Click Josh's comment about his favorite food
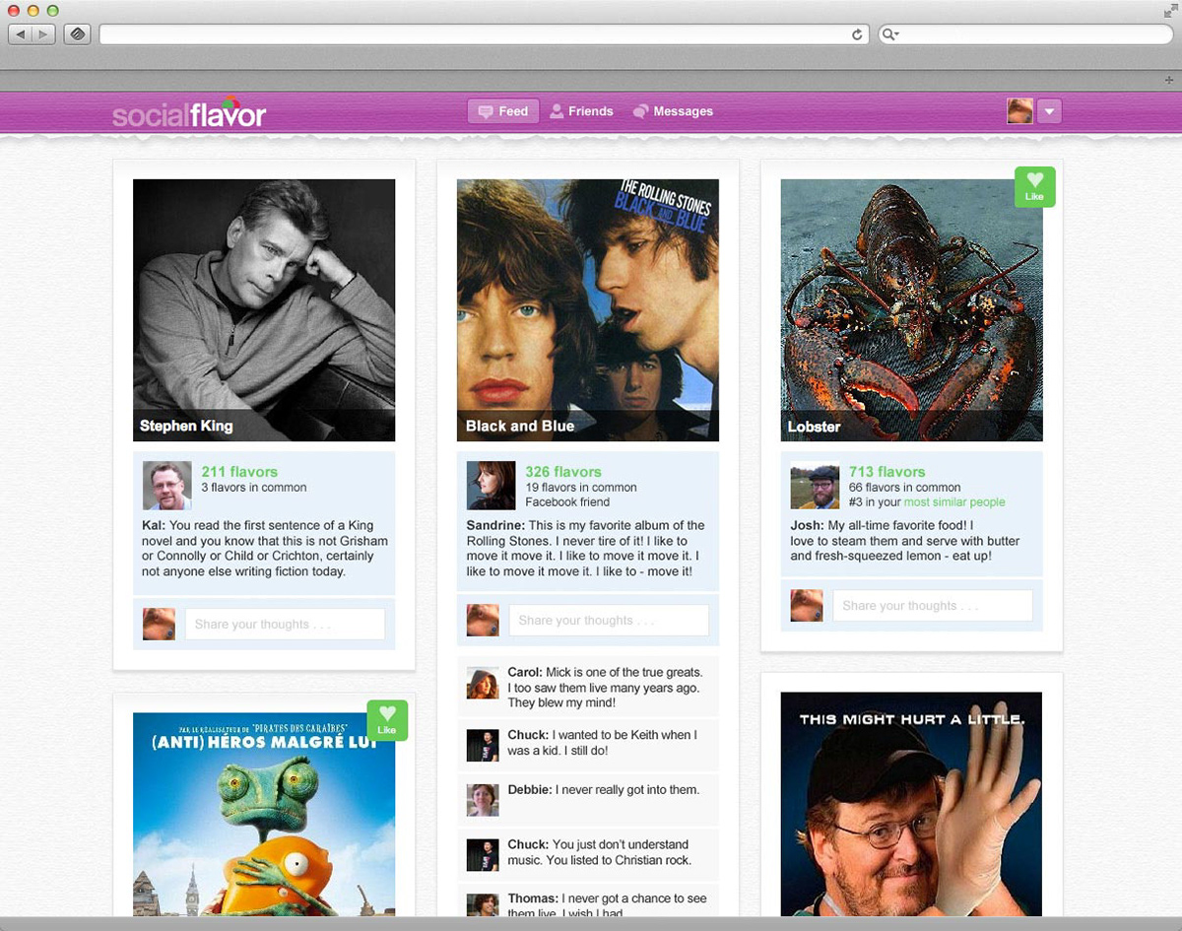 coord(905,541)
